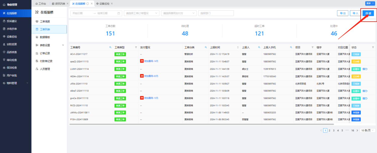This screenshot has height=153, width=377.
Task: Open 水电抄表 in the dark sidebar
Action: click(12, 29)
